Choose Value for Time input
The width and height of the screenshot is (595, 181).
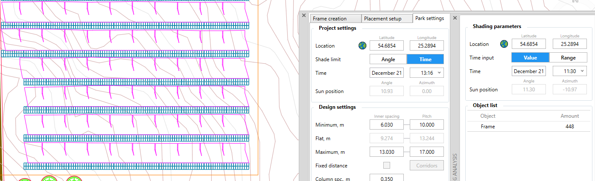[530, 58]
